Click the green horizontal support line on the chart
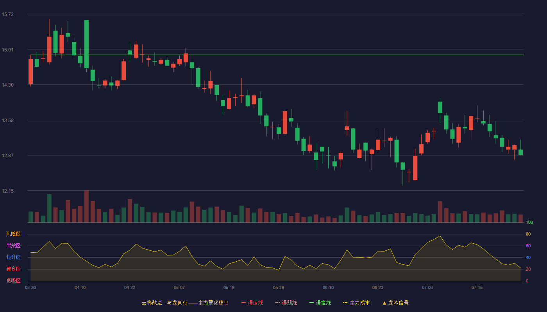Viewport: 547px width, 312px height. point(277,55)
